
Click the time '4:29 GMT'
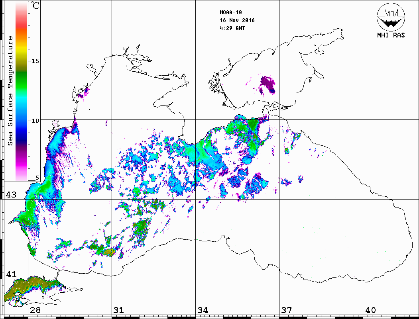click(x=232, y=28)
